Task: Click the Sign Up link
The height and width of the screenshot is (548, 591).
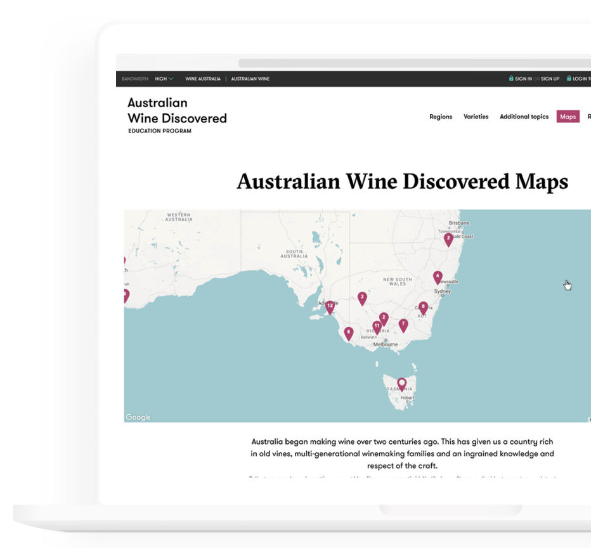Action: pyautogui.click(x=550, y=79)
